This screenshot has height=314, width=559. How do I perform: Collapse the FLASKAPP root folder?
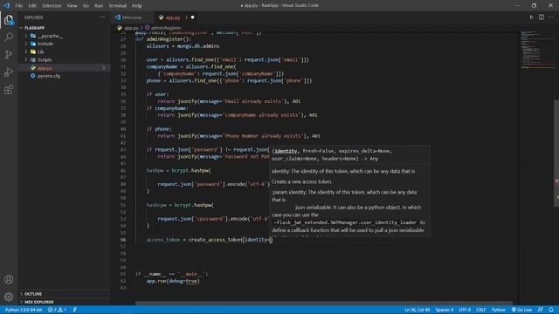tap(21, 28)
